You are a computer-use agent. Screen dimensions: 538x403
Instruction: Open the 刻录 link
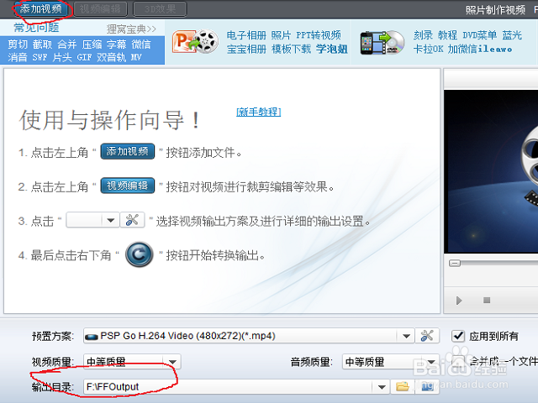tap(423, 35)
